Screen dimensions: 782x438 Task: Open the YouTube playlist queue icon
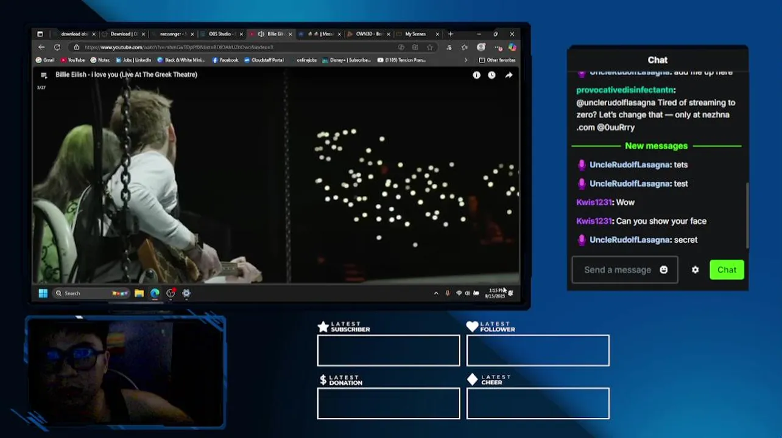point(44,75)
